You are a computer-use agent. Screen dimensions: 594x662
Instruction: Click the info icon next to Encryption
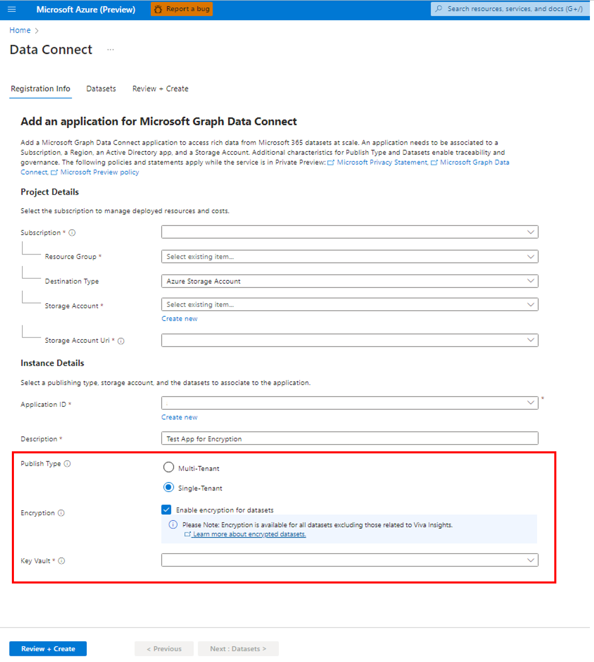point(62,513)
